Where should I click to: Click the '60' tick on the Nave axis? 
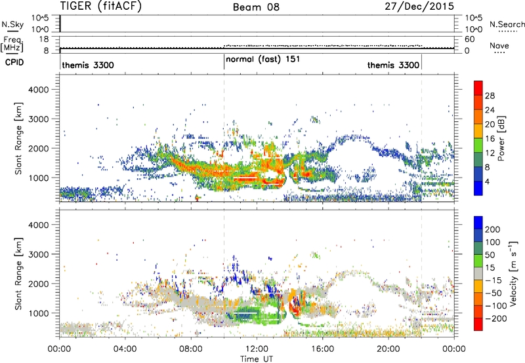point(470,39)
